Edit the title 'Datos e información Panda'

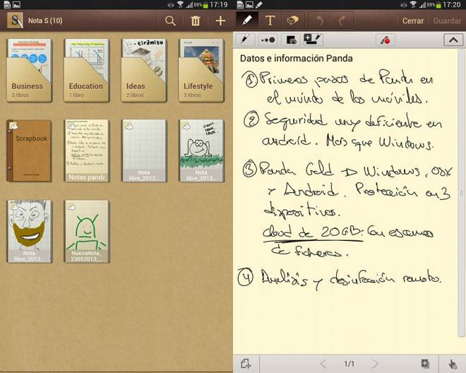297,59
